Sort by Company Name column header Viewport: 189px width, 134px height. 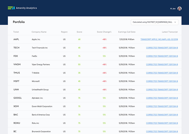click(39, 32)
